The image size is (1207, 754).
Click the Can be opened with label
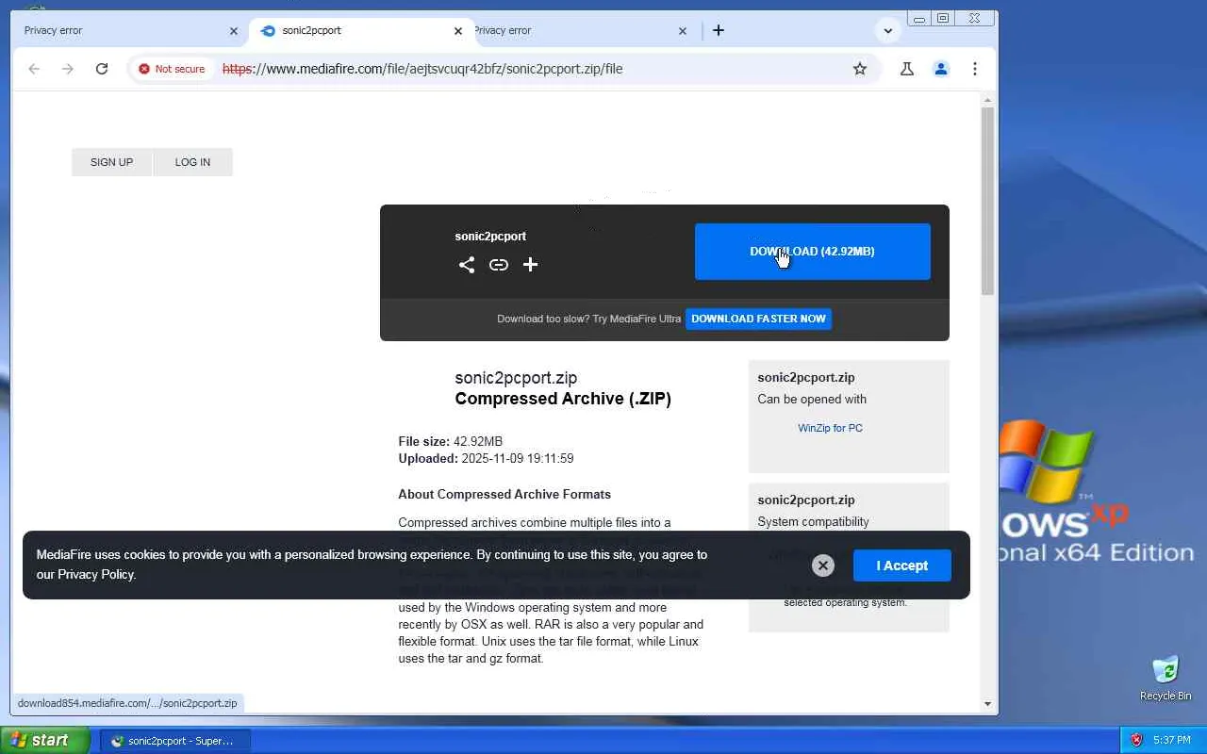(812, 400)
